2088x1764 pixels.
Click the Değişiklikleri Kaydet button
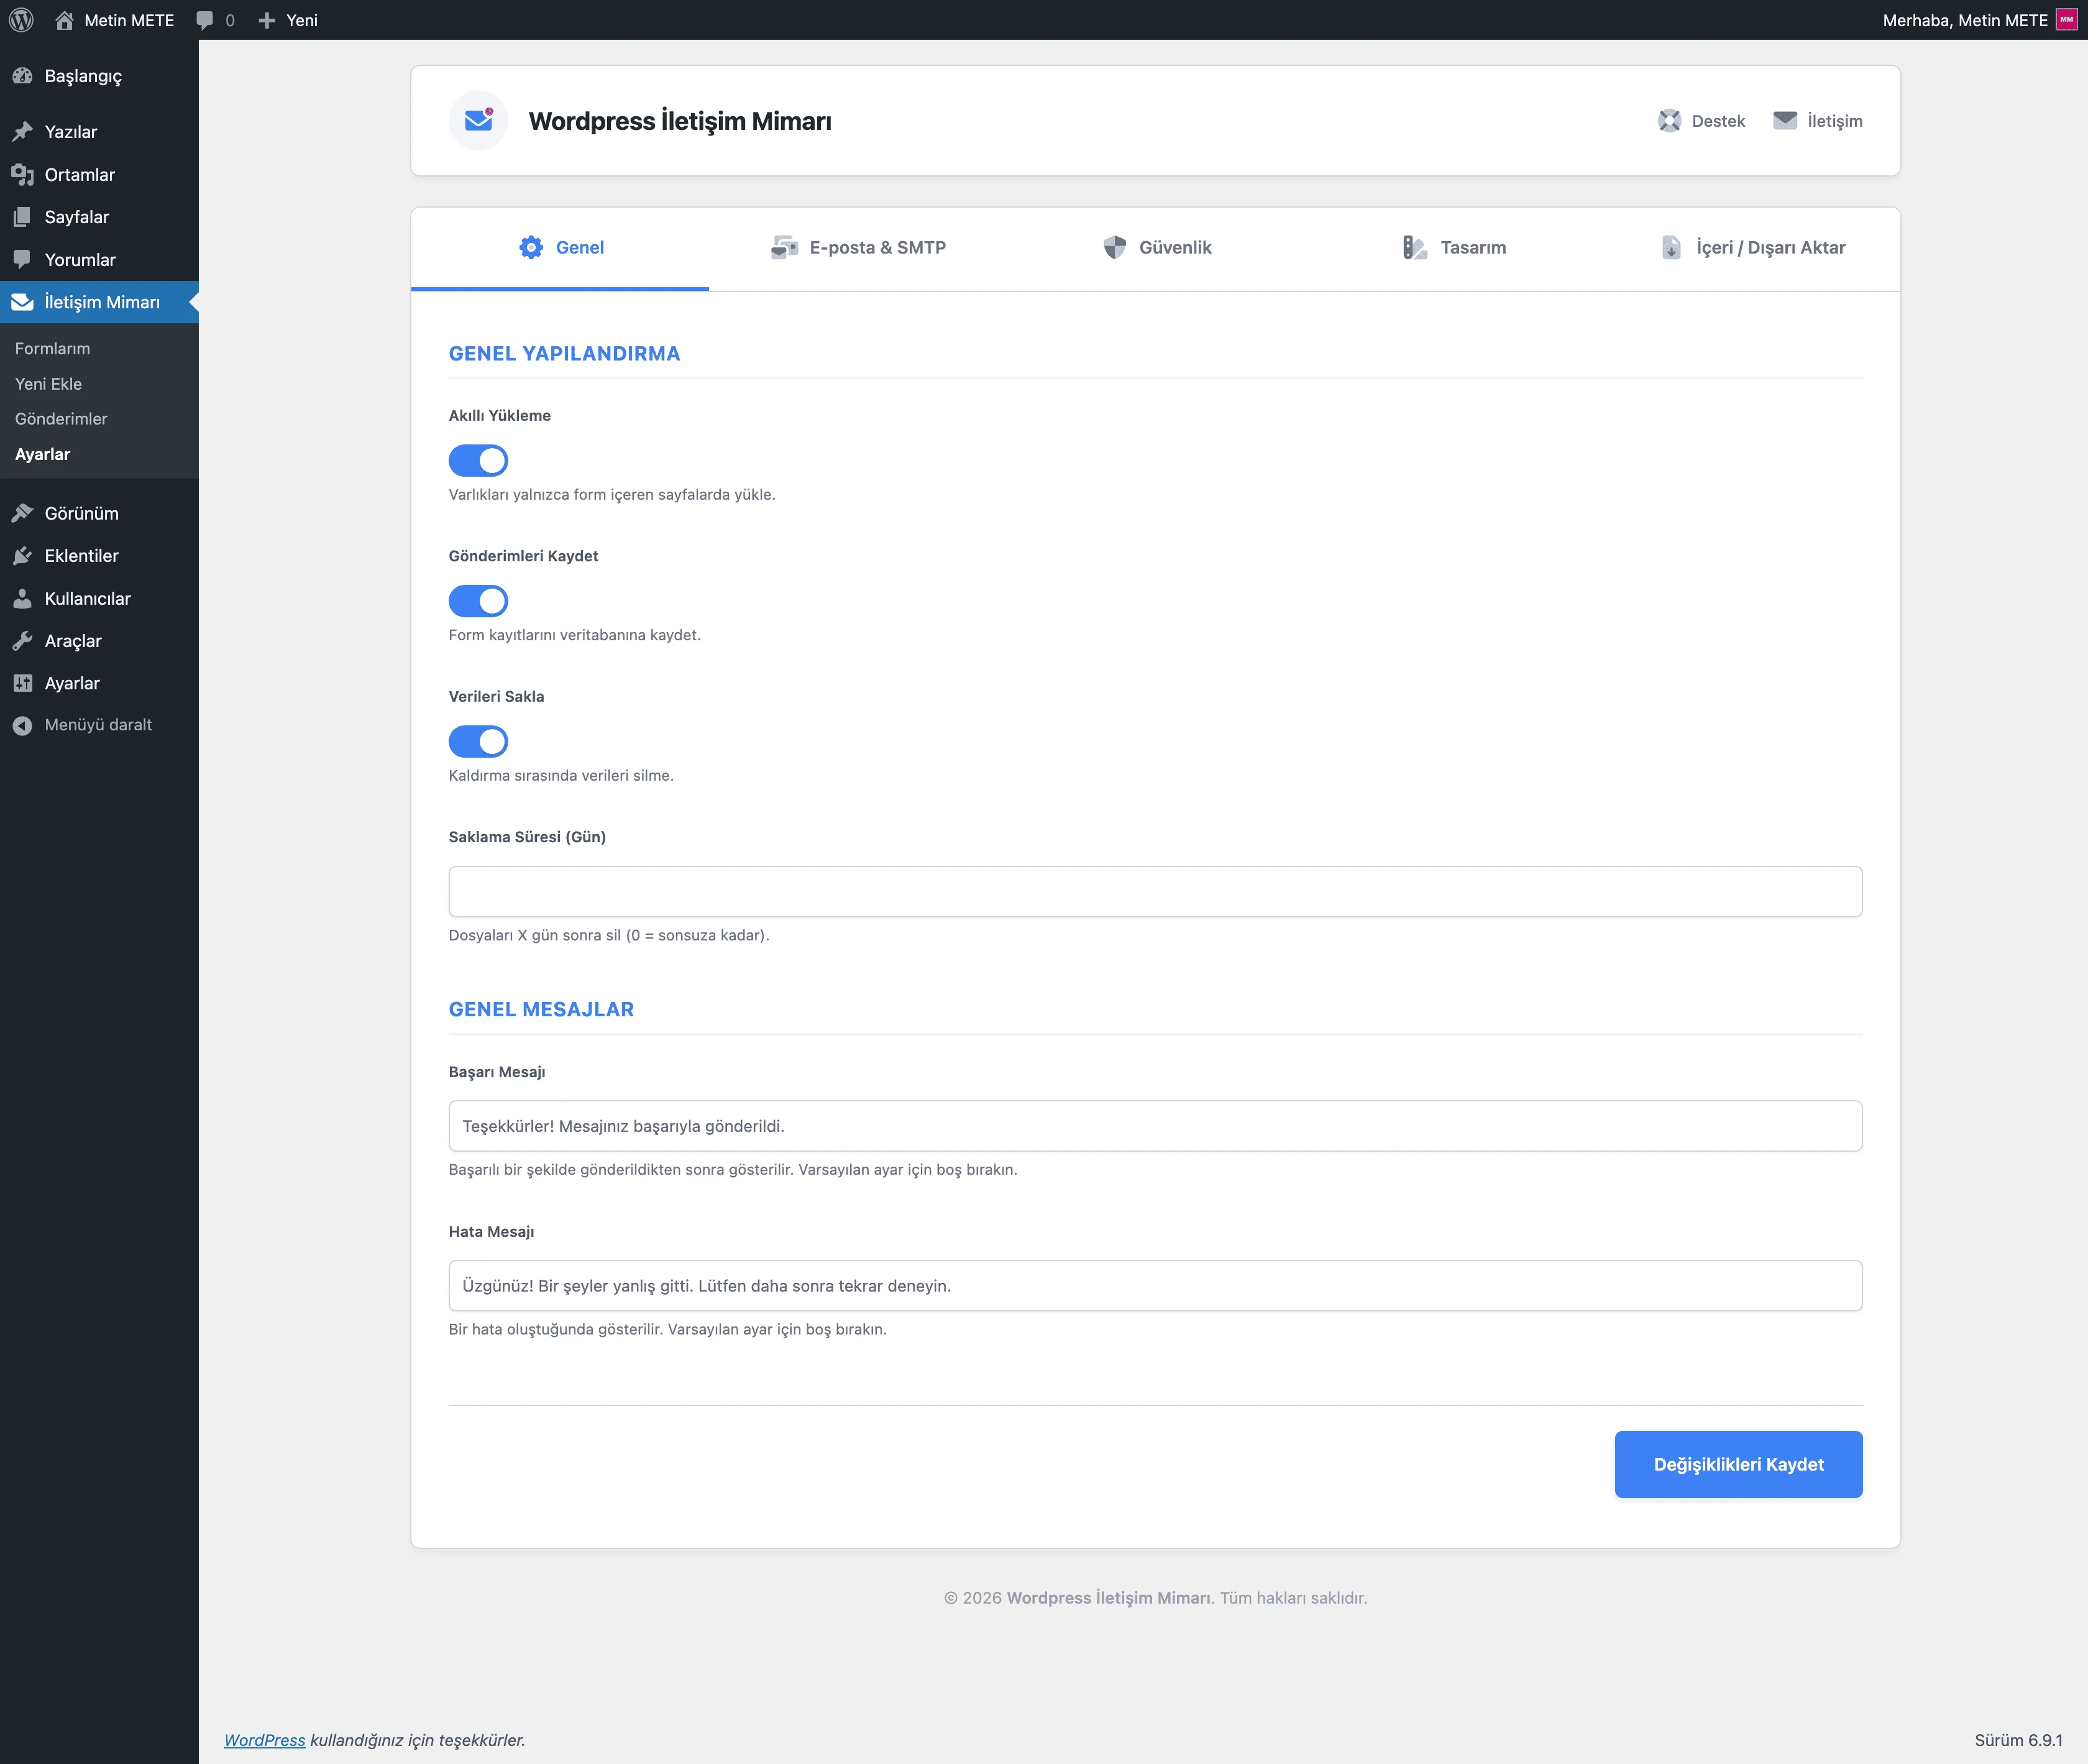tap(1737, 1464)
